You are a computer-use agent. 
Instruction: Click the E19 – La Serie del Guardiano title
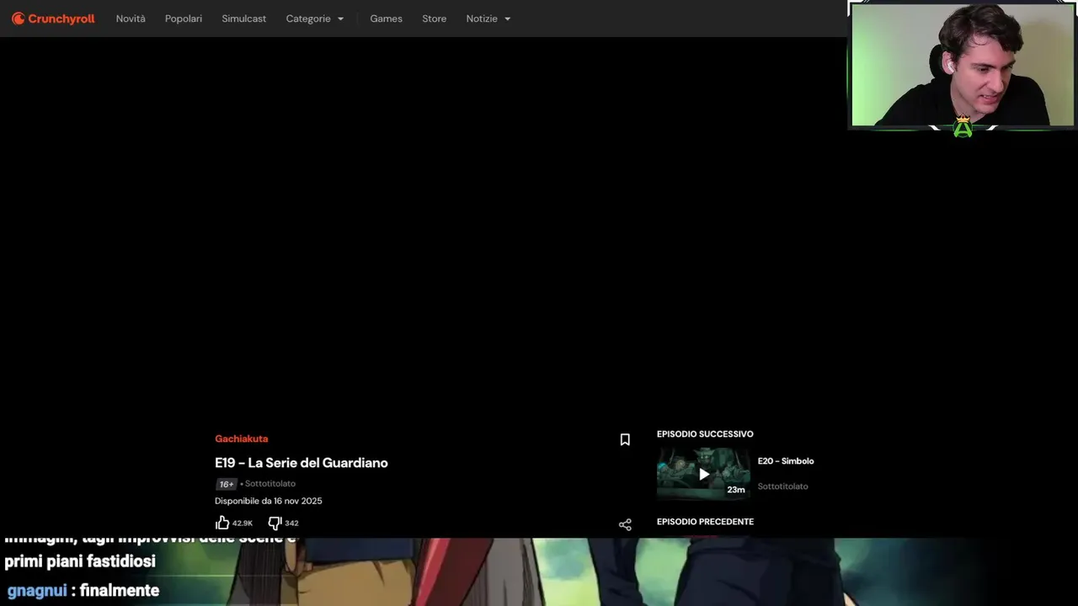(x=301, y=463)
